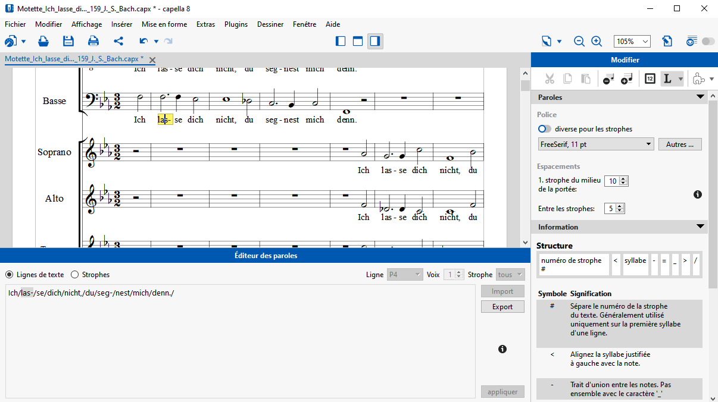The width and height of the screenshot is (718, 402).
Task: Show the left side panel layout
Action: [x=341, y=41]
